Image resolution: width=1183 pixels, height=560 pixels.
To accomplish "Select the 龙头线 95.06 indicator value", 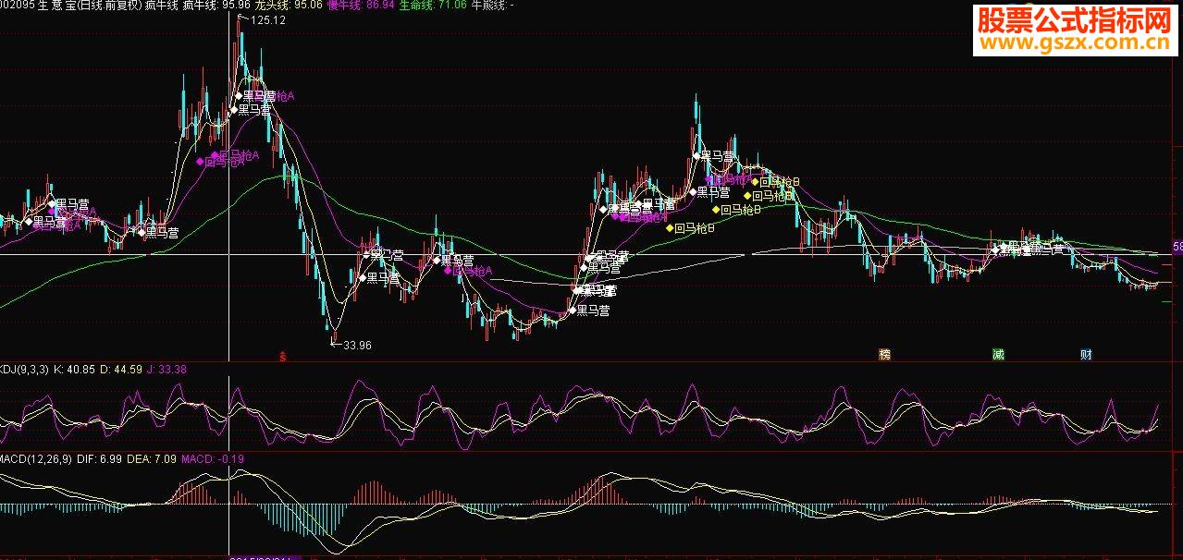I will click(290, 6).
